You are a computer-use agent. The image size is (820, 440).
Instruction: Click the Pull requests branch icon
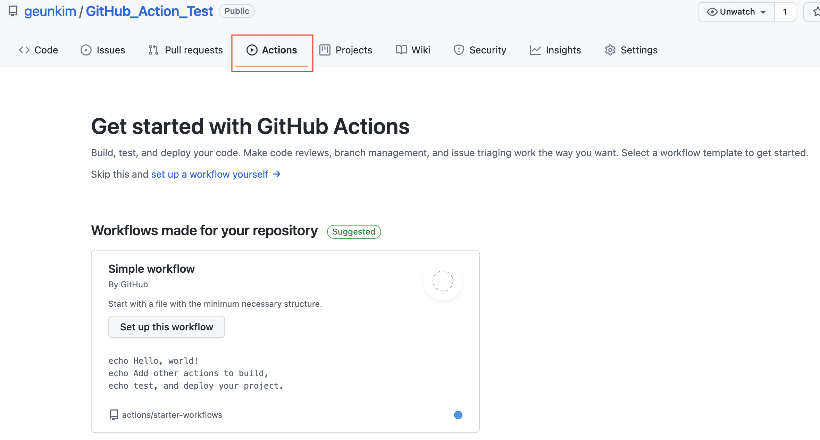pos(153,50)
